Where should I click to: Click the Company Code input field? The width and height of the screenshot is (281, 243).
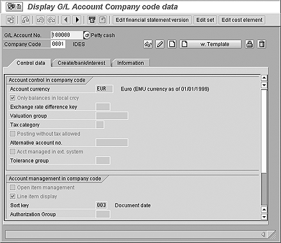pos(58,44)
